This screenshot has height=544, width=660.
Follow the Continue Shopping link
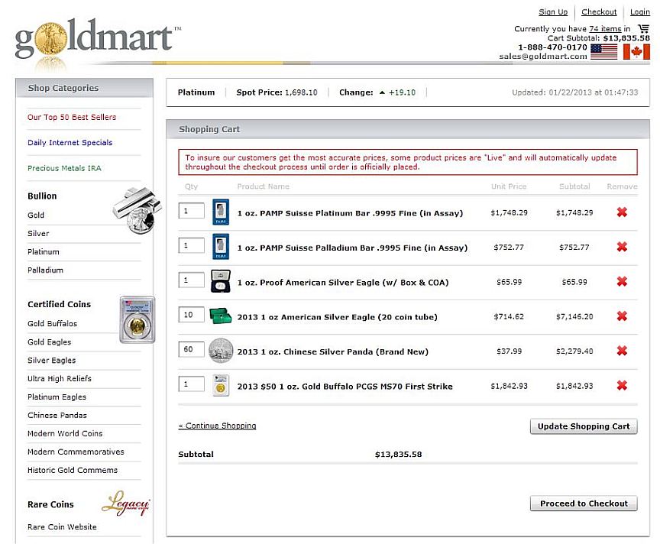coord(217,426)
